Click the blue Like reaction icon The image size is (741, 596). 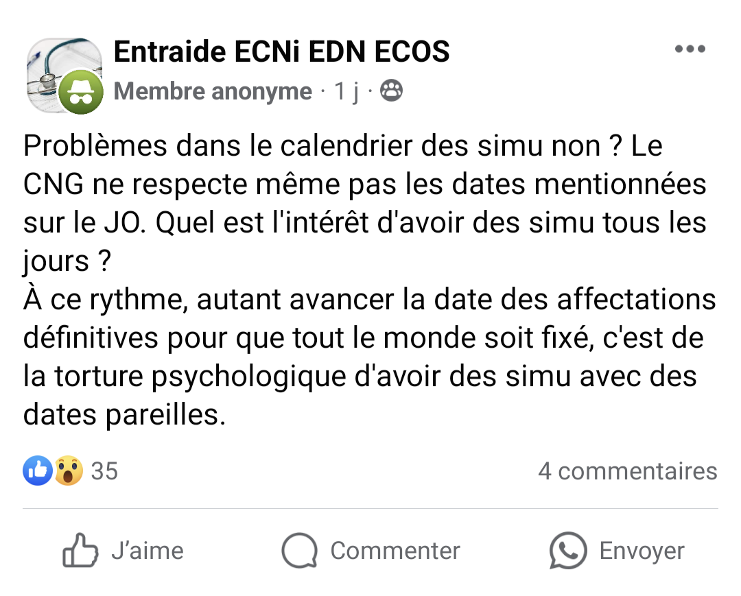[x=38, y=470]
